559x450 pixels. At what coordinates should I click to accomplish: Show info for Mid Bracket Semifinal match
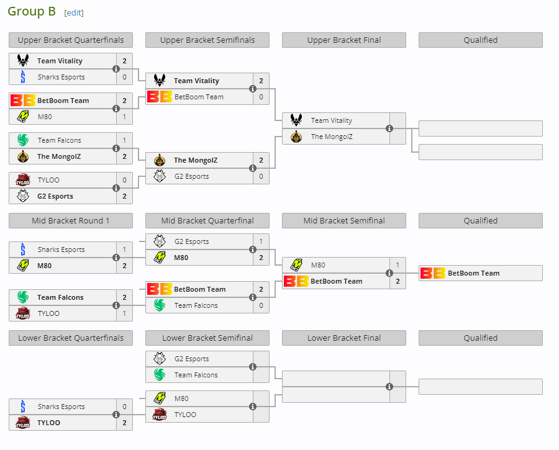(x=389, y=273)
